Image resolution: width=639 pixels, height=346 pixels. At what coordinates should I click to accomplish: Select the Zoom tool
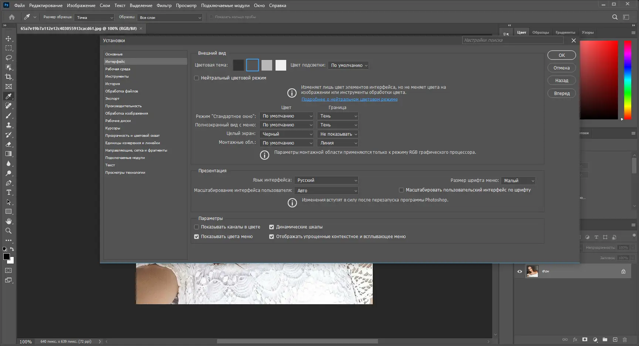tap(9, 231)
